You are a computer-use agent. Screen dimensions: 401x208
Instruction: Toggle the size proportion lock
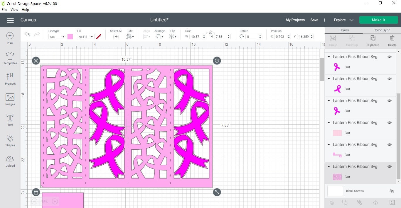click(210, 32)
